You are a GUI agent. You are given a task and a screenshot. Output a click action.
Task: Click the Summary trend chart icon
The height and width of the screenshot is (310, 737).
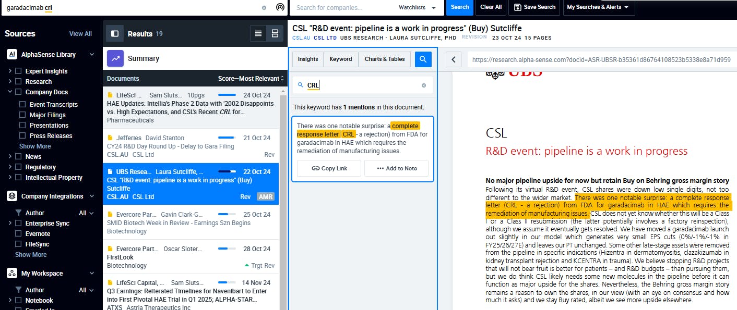[115, 59]
